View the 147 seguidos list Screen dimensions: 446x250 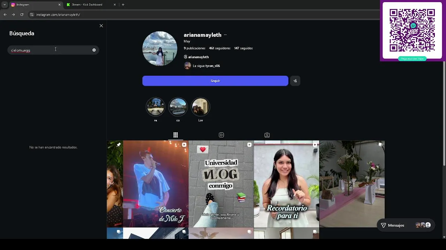pyautogui.click(x=243, y=48)
